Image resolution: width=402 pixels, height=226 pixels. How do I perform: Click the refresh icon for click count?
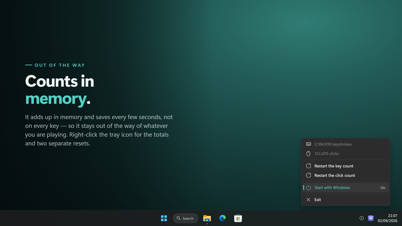[x=308, y=175]
